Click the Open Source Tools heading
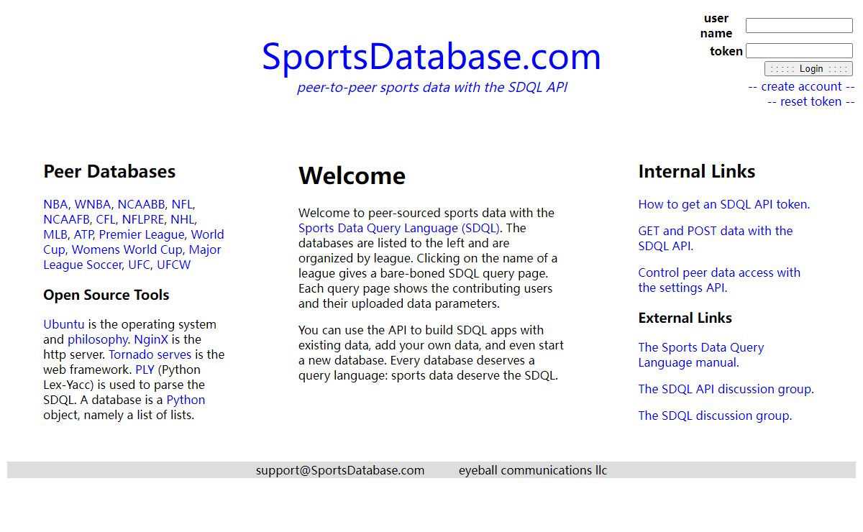Image resolution: width=863 pixels, height=532 pixels. [x=106, y=295]
